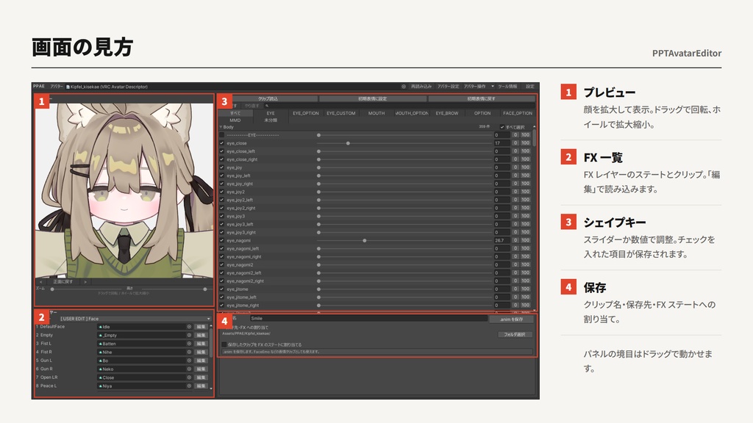
Task: Click 編集 button for DefaultFace row
Action: pyautogui.click(x=201, y=327)
